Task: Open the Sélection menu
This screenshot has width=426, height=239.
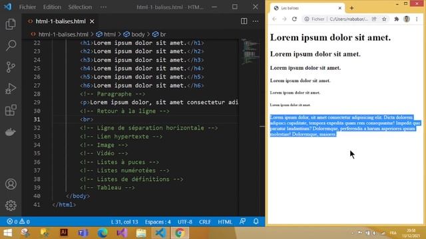Action: (80, 7)
